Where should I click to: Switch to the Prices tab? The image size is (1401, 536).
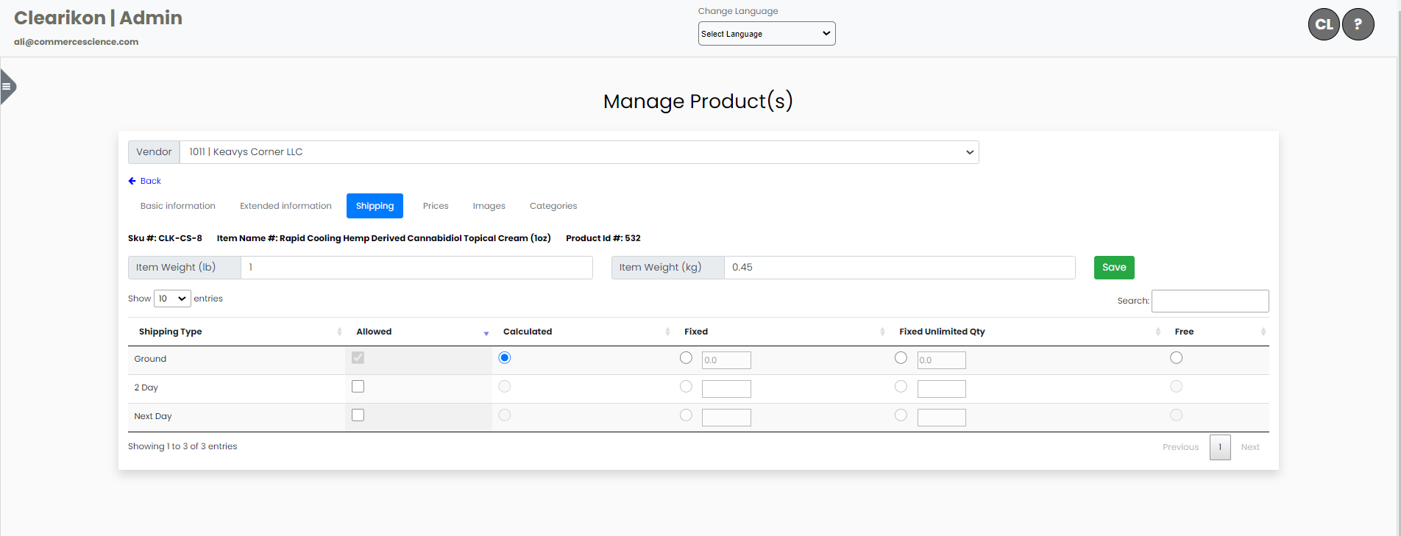(435, 206)
